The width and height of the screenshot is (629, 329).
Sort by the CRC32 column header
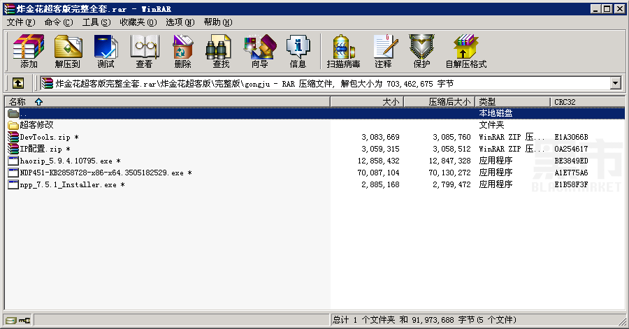point(587,102)
